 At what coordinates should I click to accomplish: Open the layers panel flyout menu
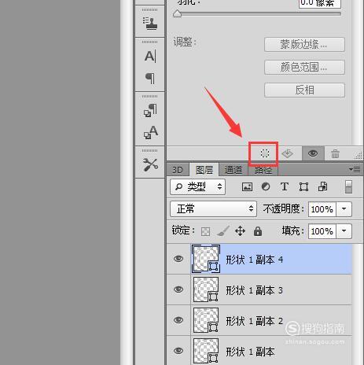(355, 170)
